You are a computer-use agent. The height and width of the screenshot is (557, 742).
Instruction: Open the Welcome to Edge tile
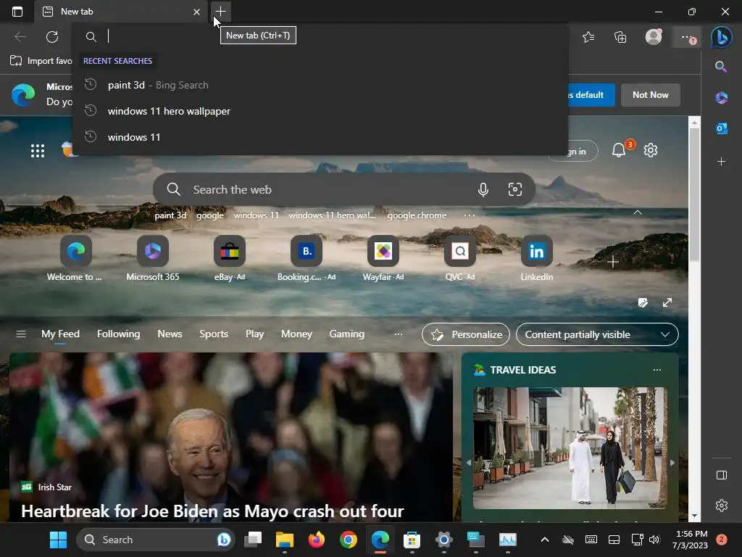click(75, 258)
